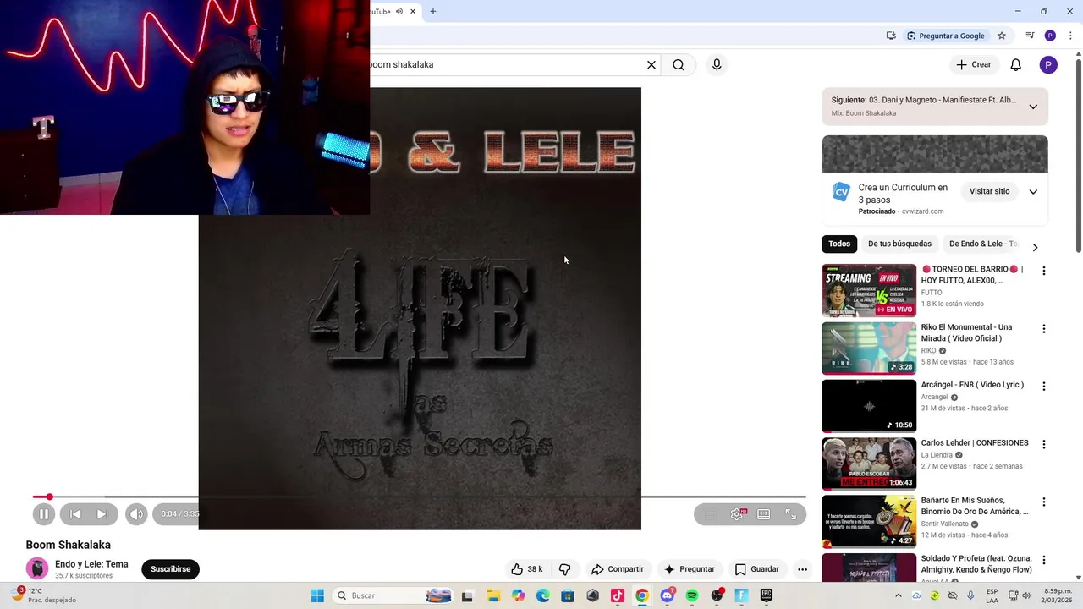Open Epic Games Launcher from taskbar

[x=766, y=595]
